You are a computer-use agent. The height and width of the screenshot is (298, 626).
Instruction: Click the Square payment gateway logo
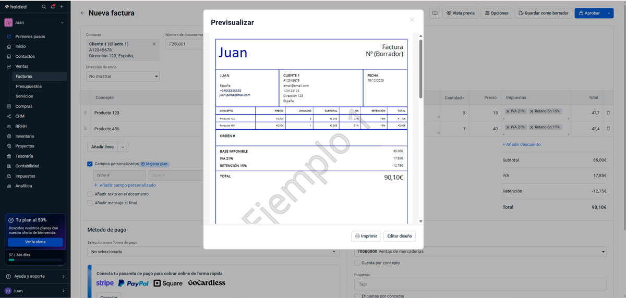pyautogui.click(x=168, y=283)
